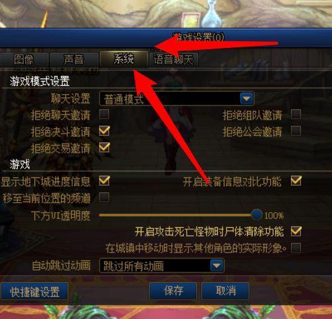Open the 语音聊天 tab
Viewport: 332px width, 319px height.
[x=173, y=59]
